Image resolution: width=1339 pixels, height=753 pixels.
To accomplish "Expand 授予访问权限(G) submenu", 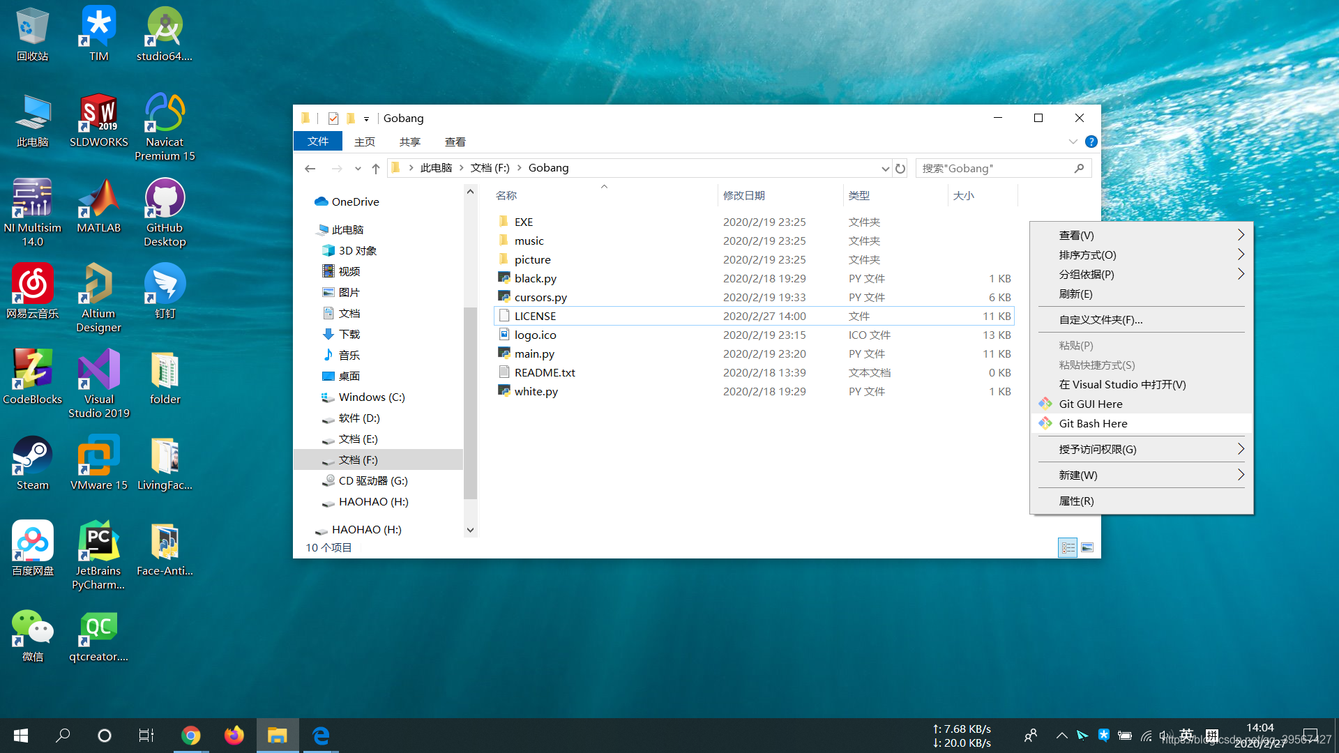I will tap(1142, 449).
